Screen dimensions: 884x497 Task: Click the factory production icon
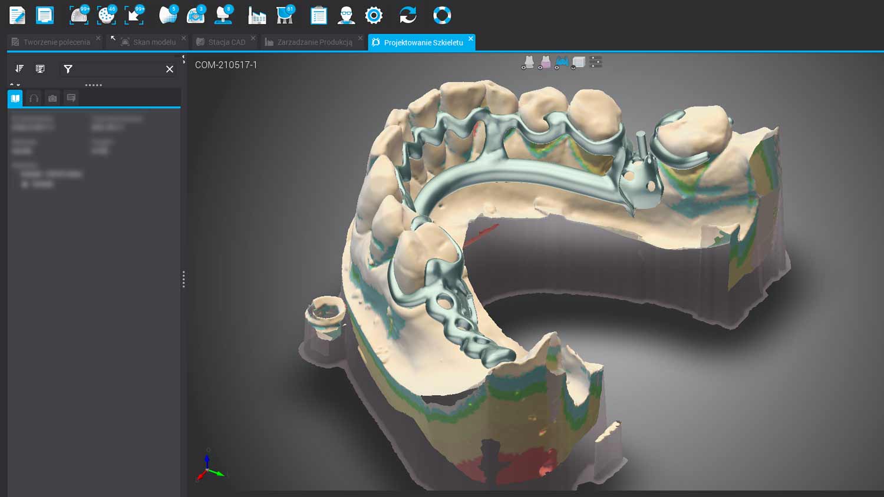[x=257, y=16]
